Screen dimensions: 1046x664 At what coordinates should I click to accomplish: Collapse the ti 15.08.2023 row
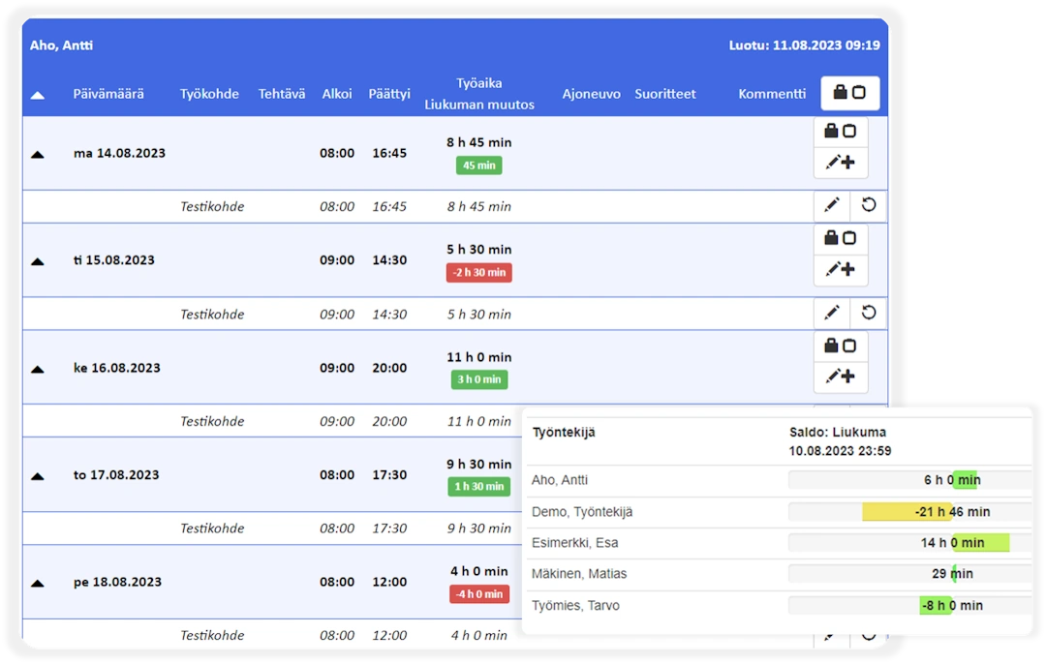pos(38,261)
